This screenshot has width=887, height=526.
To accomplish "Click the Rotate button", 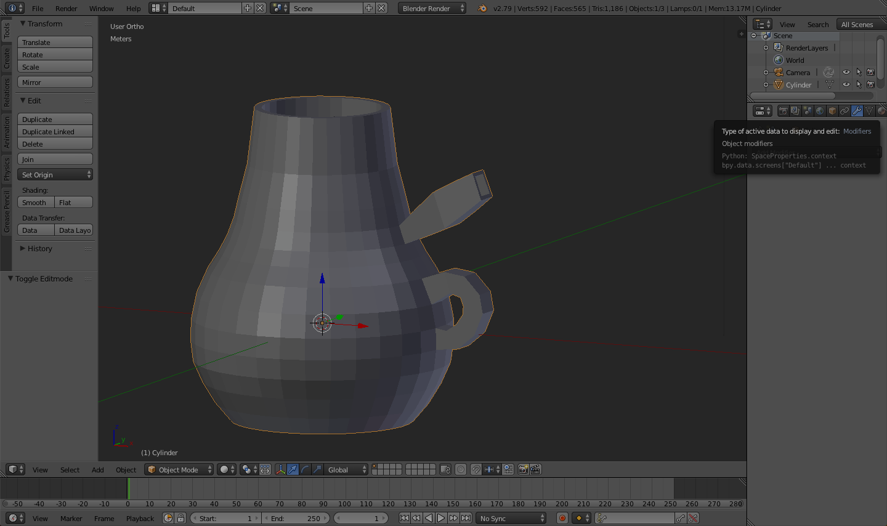I will pyautogui.click(x=55, y=54).
